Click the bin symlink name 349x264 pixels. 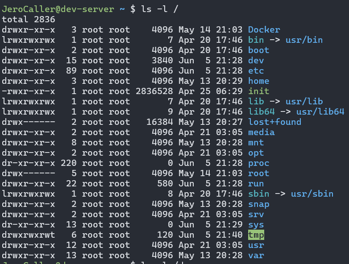click(256, 40)
